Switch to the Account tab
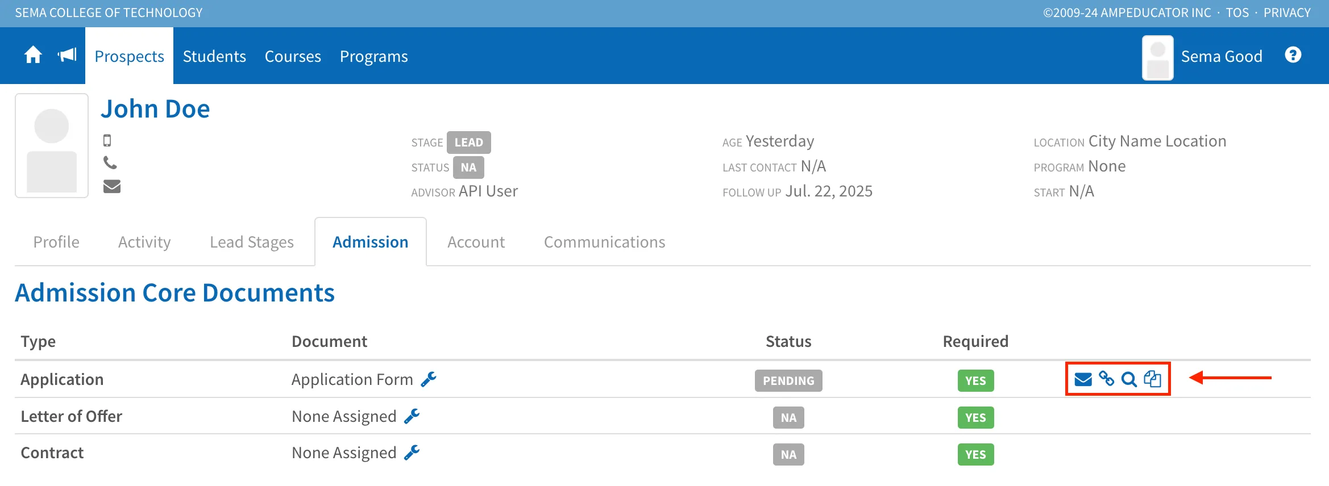 click(476, 242)
